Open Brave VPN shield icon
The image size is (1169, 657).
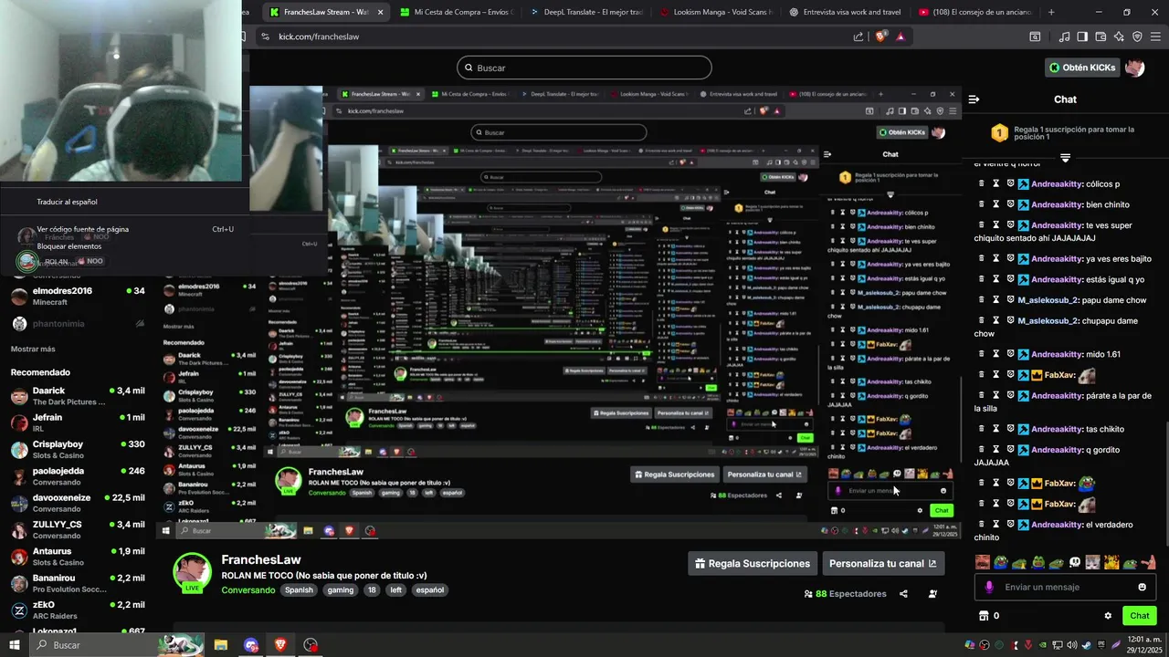(x=1137, y=36)
